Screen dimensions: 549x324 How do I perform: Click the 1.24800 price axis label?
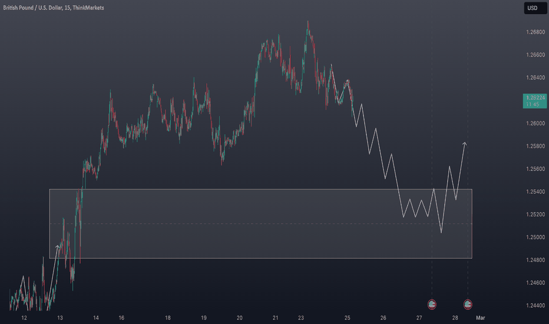[x=535, y=260]
